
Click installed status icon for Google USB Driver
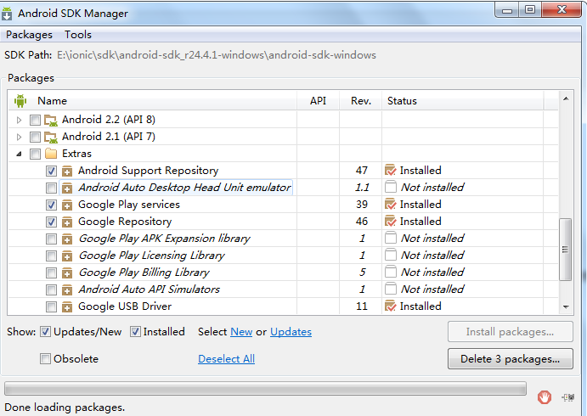[391, 306]
